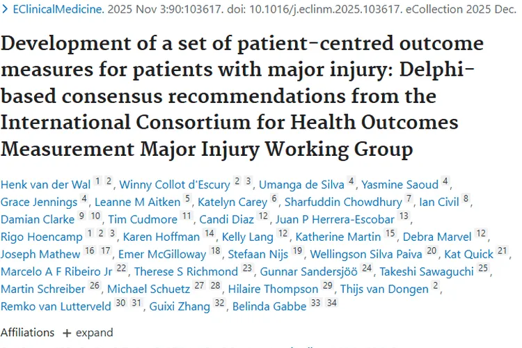Click affiliation superscript 34 after Belinda Gabbe
This screenshot has width=522, height=348.
click(331, 303)
